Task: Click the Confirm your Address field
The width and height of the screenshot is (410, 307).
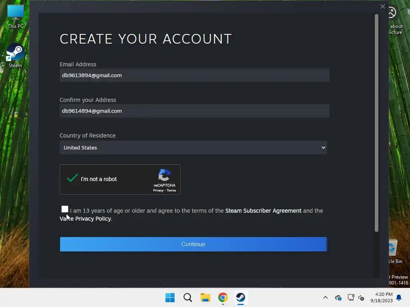Action: point(195,111)
